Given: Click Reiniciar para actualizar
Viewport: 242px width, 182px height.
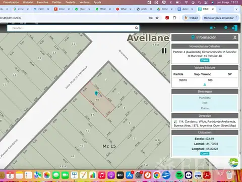Looking at the screenshot, I should click(x=219, y=18).
